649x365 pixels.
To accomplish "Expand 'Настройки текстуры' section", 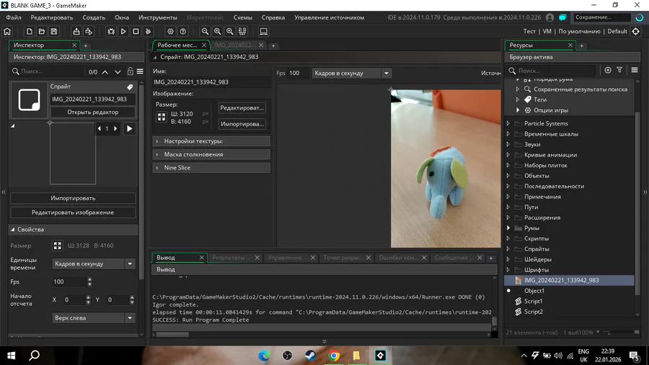I will point(211,141).
